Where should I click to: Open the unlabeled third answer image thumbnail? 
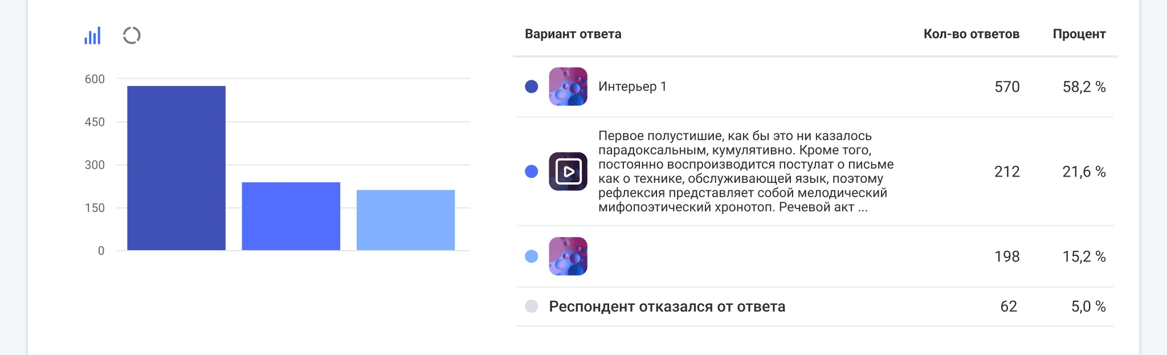pyautogui.click(x=568, y=256)
